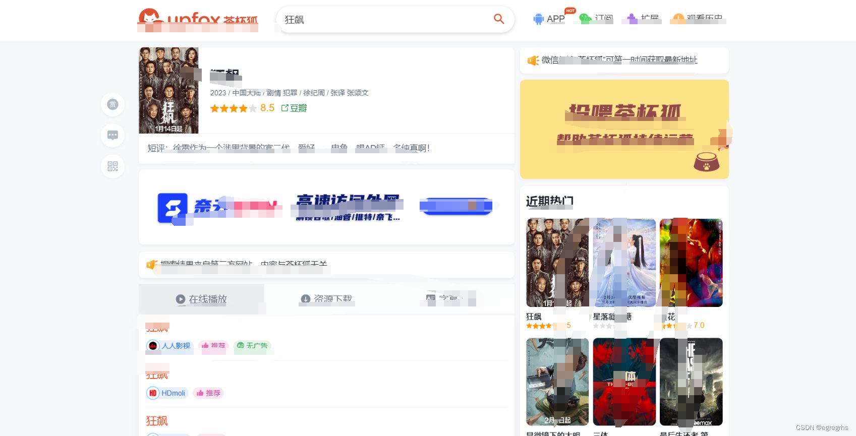Click the 人人影视 round logo icon

pos(153,346)
